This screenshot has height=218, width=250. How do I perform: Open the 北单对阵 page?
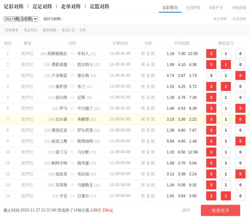click(71, 7)
